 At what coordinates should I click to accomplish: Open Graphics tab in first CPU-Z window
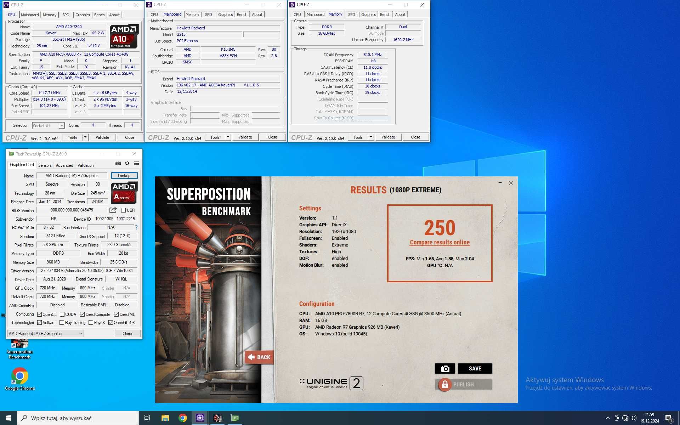point(83,15)
